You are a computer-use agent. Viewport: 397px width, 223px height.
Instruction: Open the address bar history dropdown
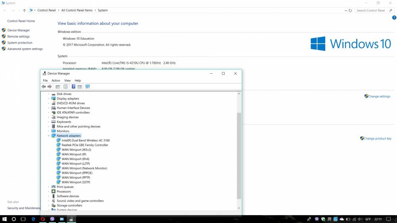pos(346,10)
